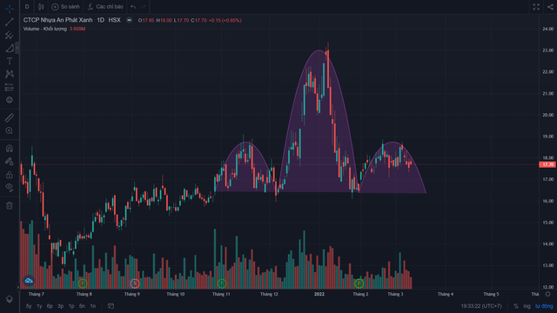Click the undo arrow
This screenshot has height=313, width=557.
coord(133,7)
